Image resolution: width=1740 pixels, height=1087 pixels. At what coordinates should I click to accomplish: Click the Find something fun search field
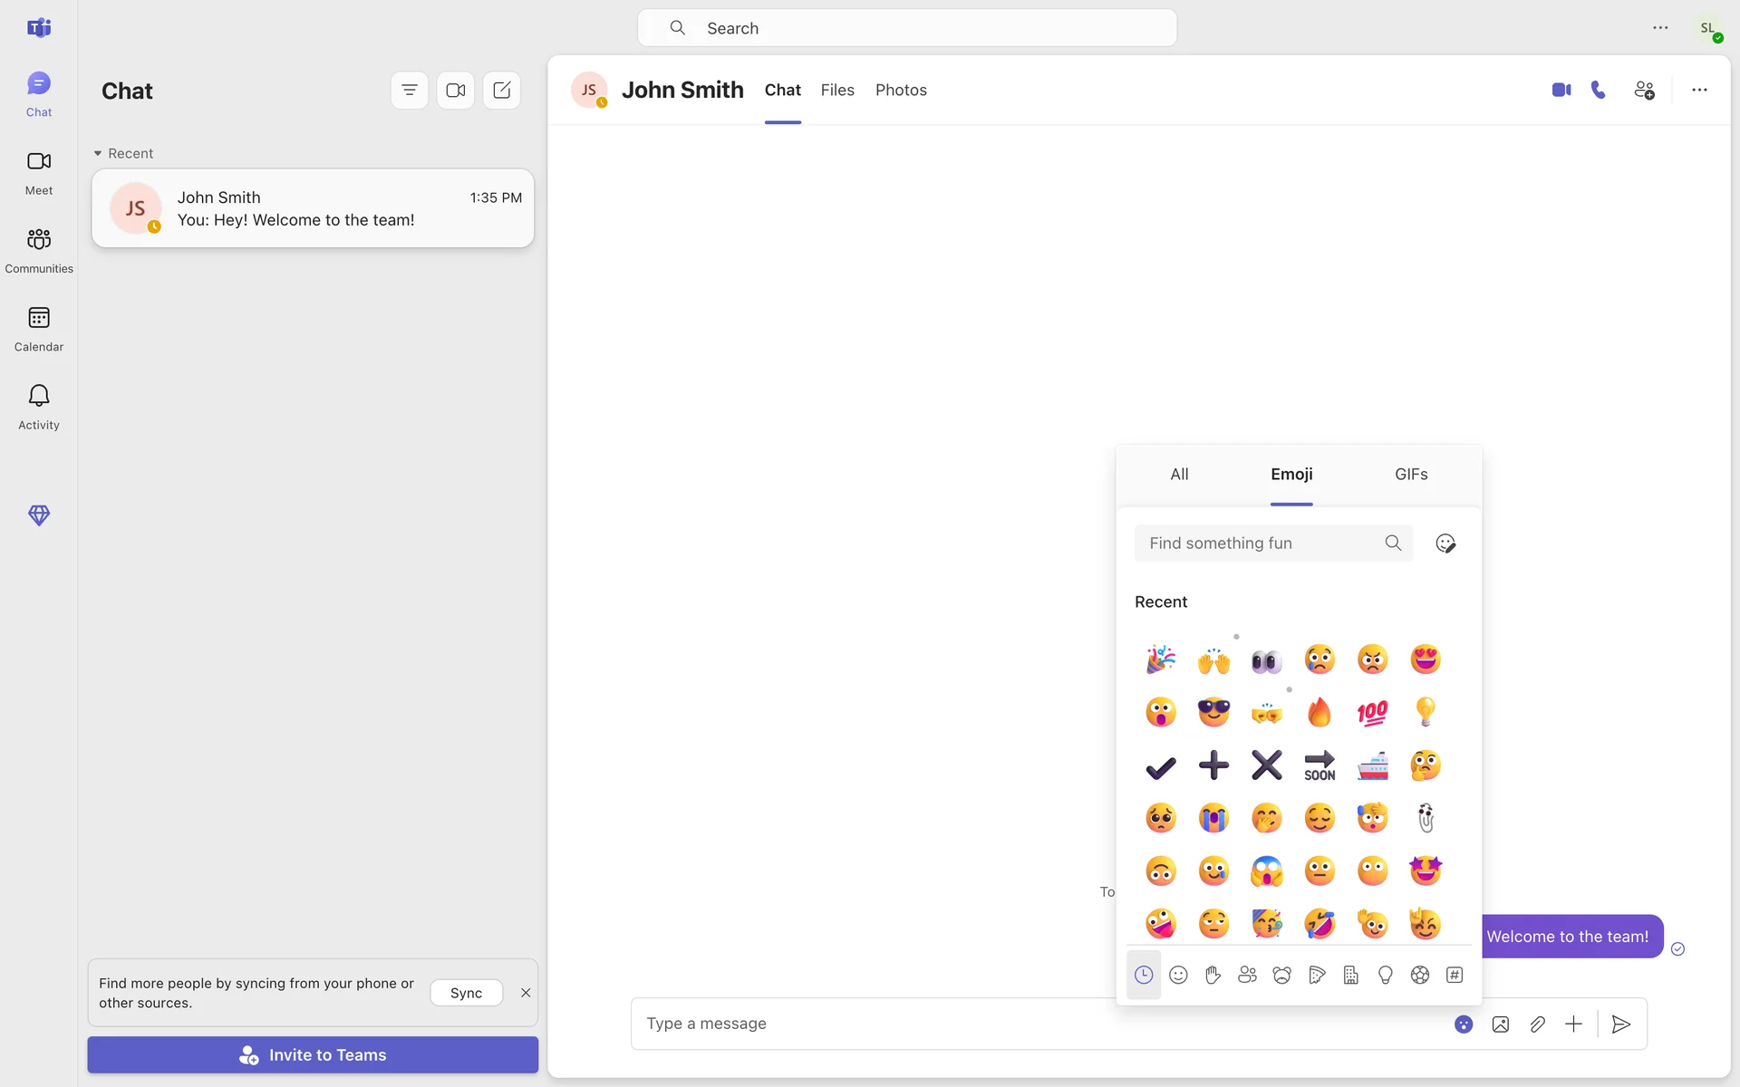[1260, 543]
